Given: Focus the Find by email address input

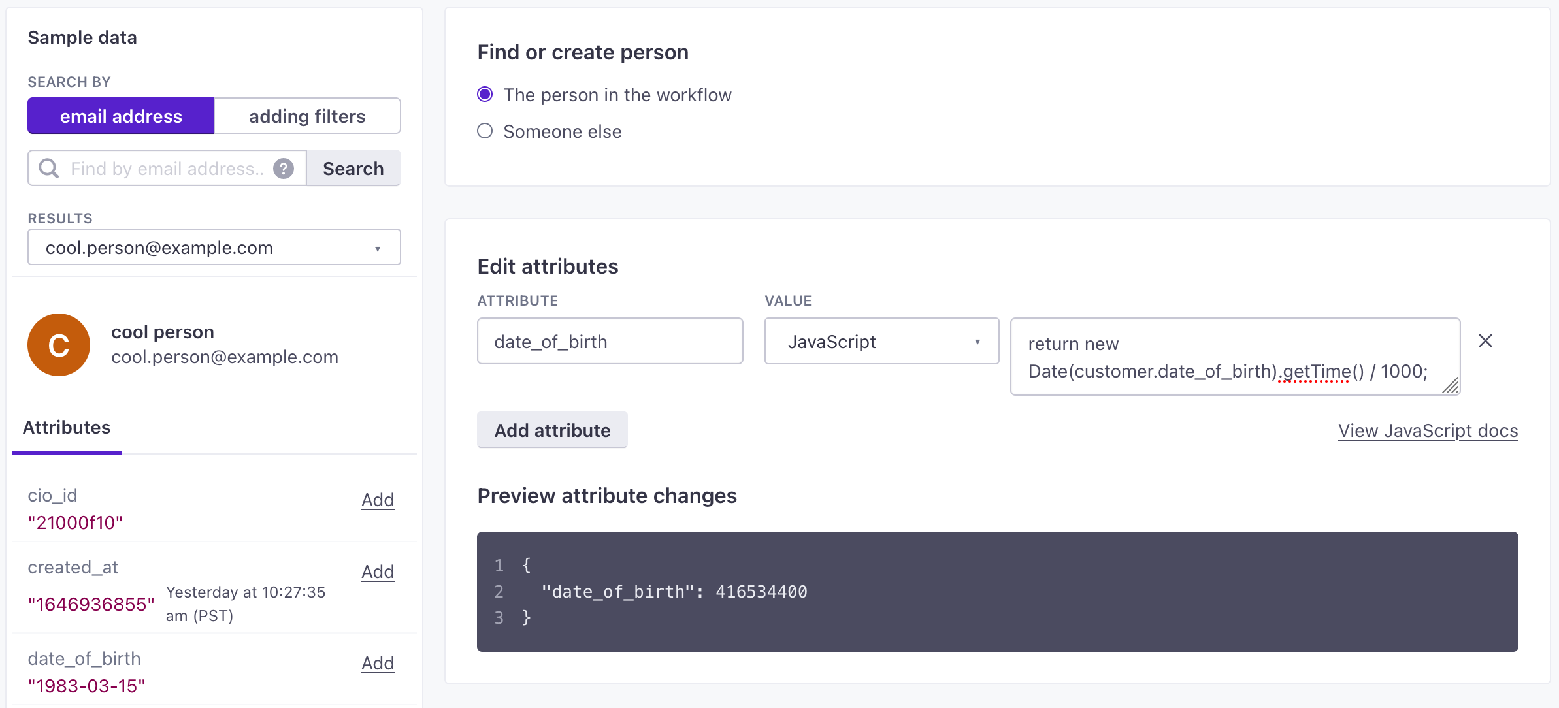Looking at the screenshot, I should [167, 169].
